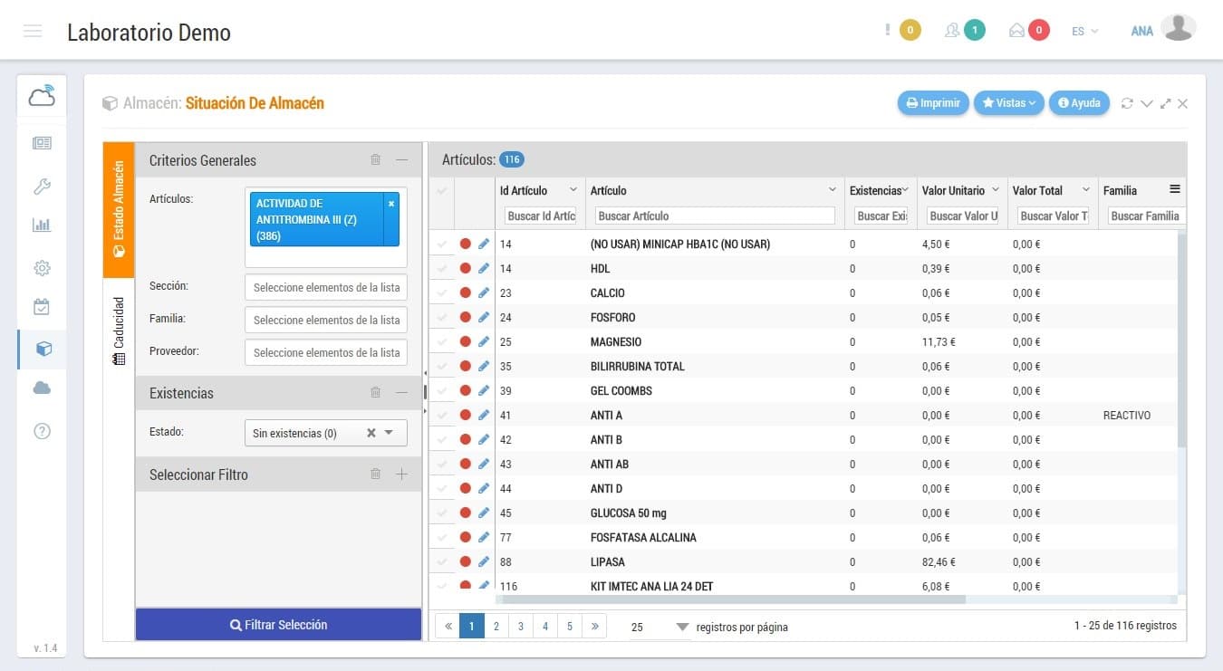Click the Buscar Artículo search field
The height and width of the screenshot is (671, 1223).
point(715,216)
